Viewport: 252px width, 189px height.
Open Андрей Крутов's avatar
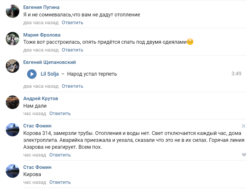tap(13, 102)
